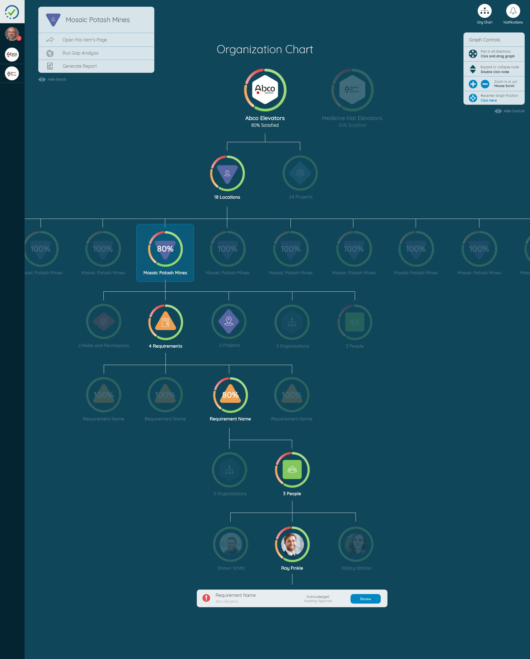Select the 2 Projects node under Mosaic
This screenshot has width=530, height=659.
pyautogui.click(x=229, y=321)
